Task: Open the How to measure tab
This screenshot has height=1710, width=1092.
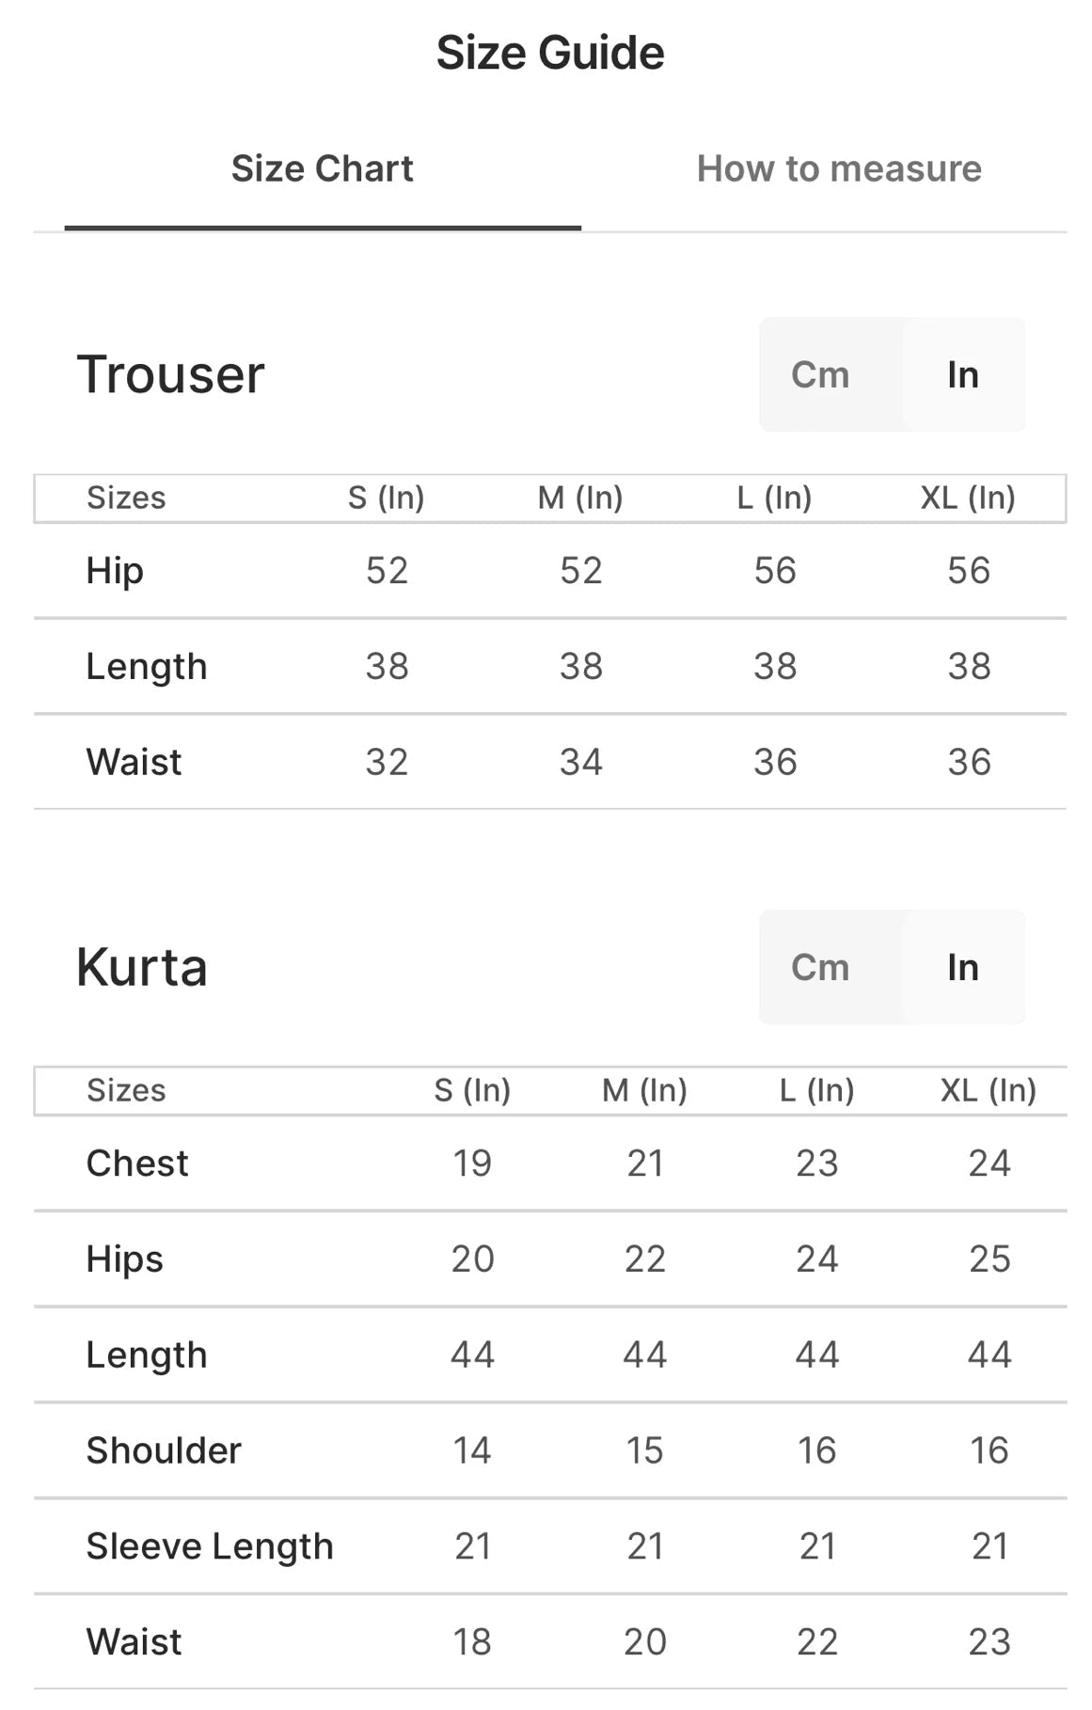Action: pos(839,169)
